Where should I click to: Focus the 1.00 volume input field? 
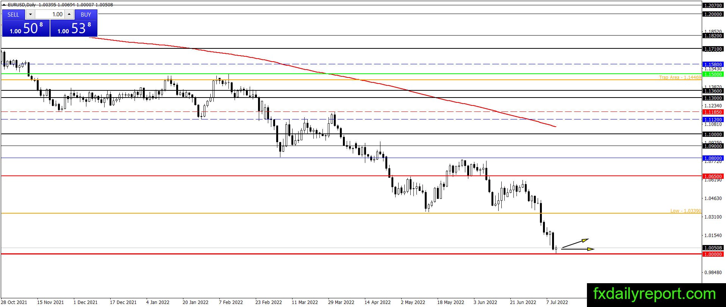[x=50, y=14]
